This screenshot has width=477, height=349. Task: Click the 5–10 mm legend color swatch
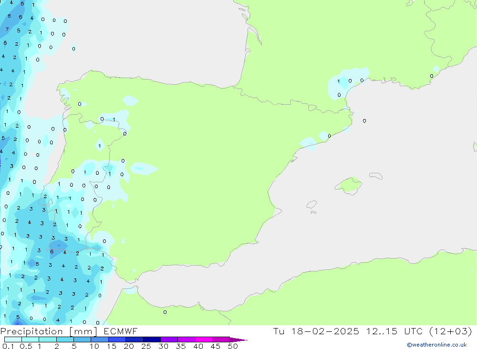point(82,339)
